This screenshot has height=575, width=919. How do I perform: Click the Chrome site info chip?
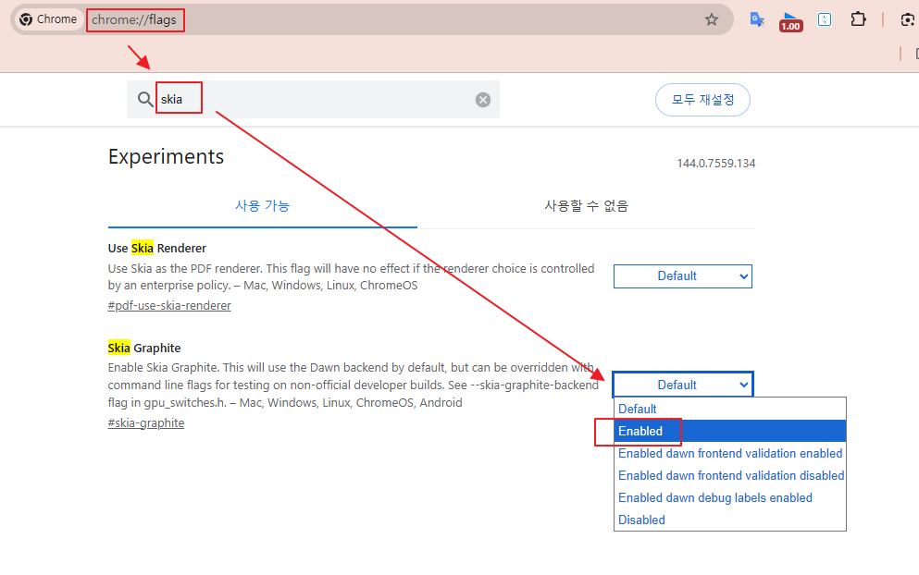click(48, 19)
